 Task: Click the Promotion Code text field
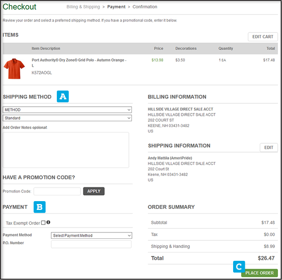click(x=57, y=191)
